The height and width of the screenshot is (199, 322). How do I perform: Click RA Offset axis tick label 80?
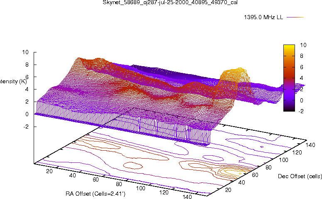[x=119, y=184]
